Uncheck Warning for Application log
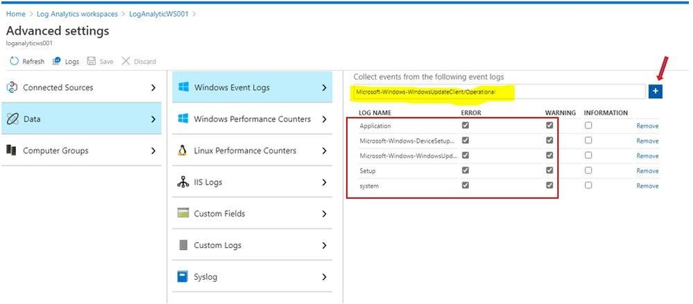 [x=549, y=126]
